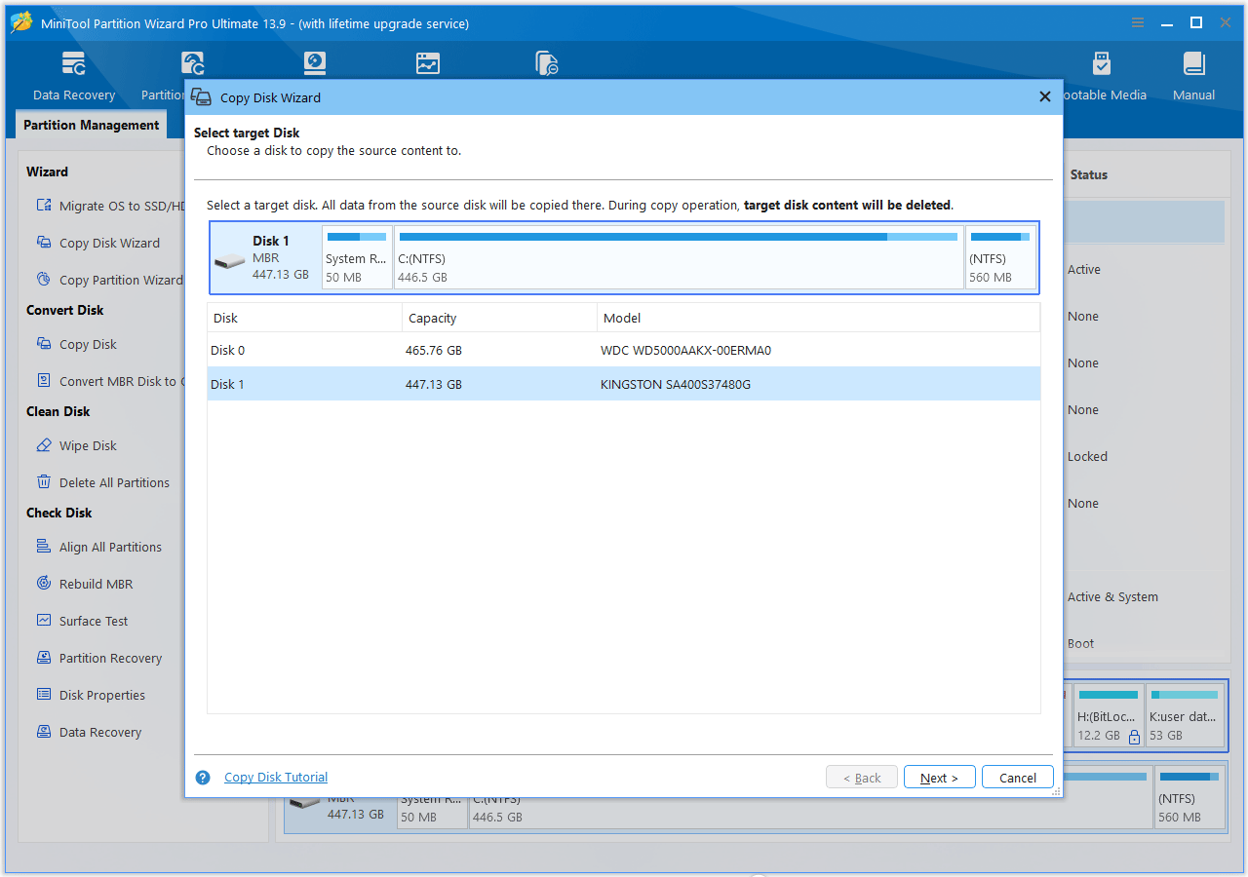The image size is (1248, 877).
Task: Start Copy Partition Wizard from sidebar
Action: 110,280
